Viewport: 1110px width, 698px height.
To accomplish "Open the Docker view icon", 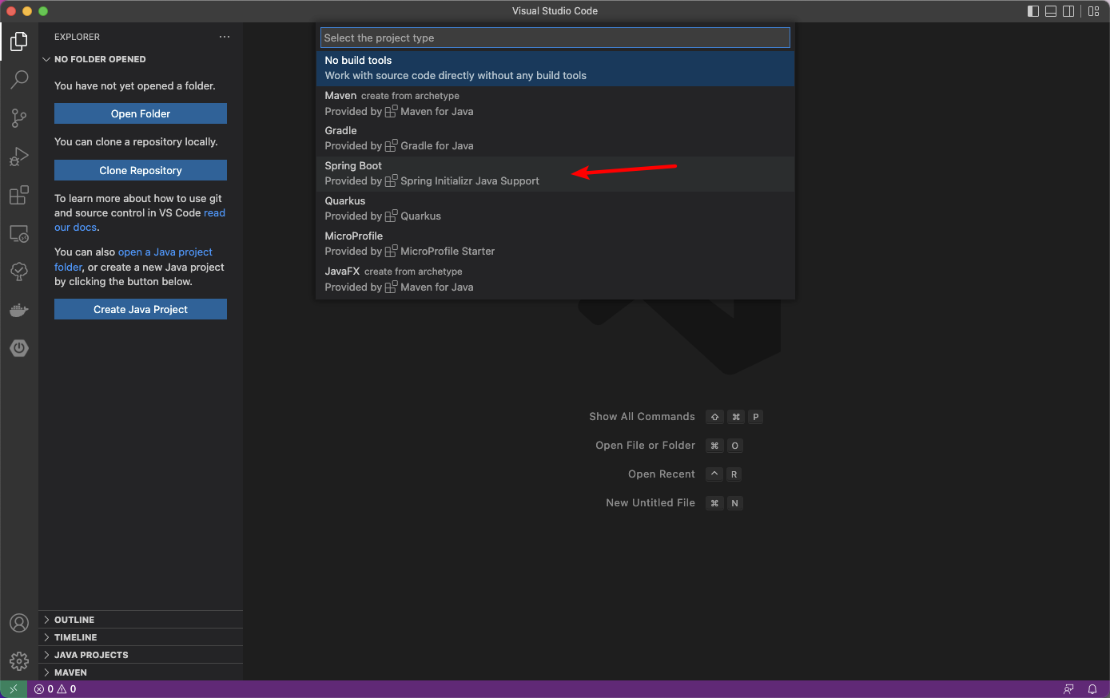I will click(19, 310).
